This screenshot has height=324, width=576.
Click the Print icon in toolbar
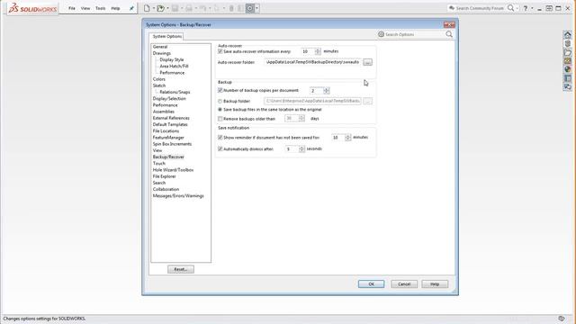[x=189, y=8]
